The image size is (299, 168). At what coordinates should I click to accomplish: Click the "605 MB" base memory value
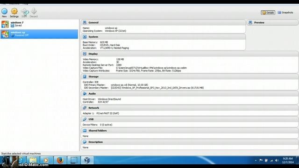tap(104, 42)
